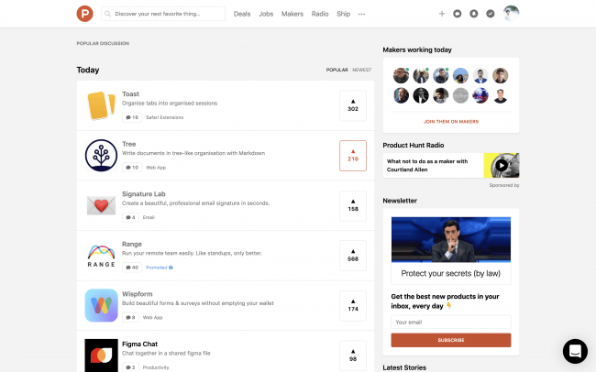Click the Latest Stories heading
Viewport: 596px width, 372px height.
click(404, 367)
